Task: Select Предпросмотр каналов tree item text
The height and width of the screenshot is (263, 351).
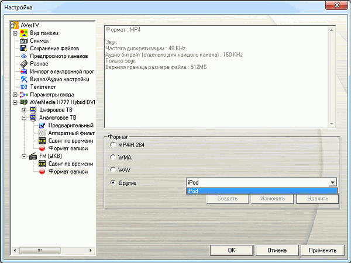Action: [59, 56]
